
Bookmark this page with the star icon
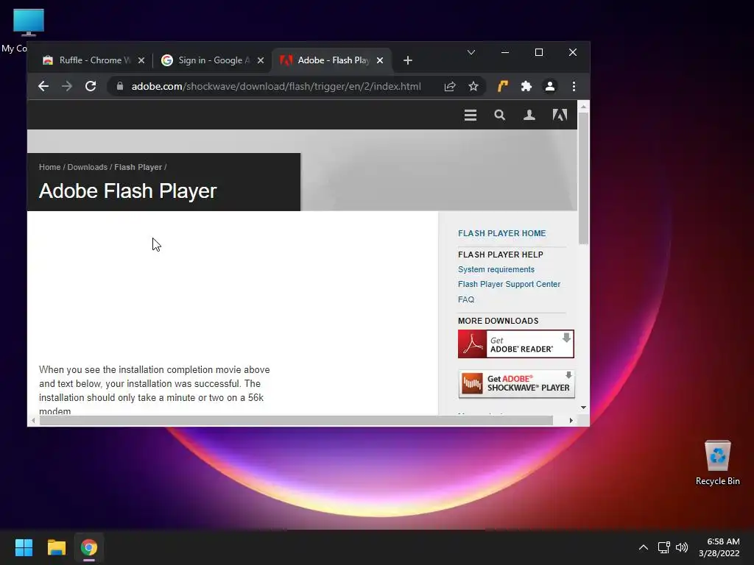473,87
